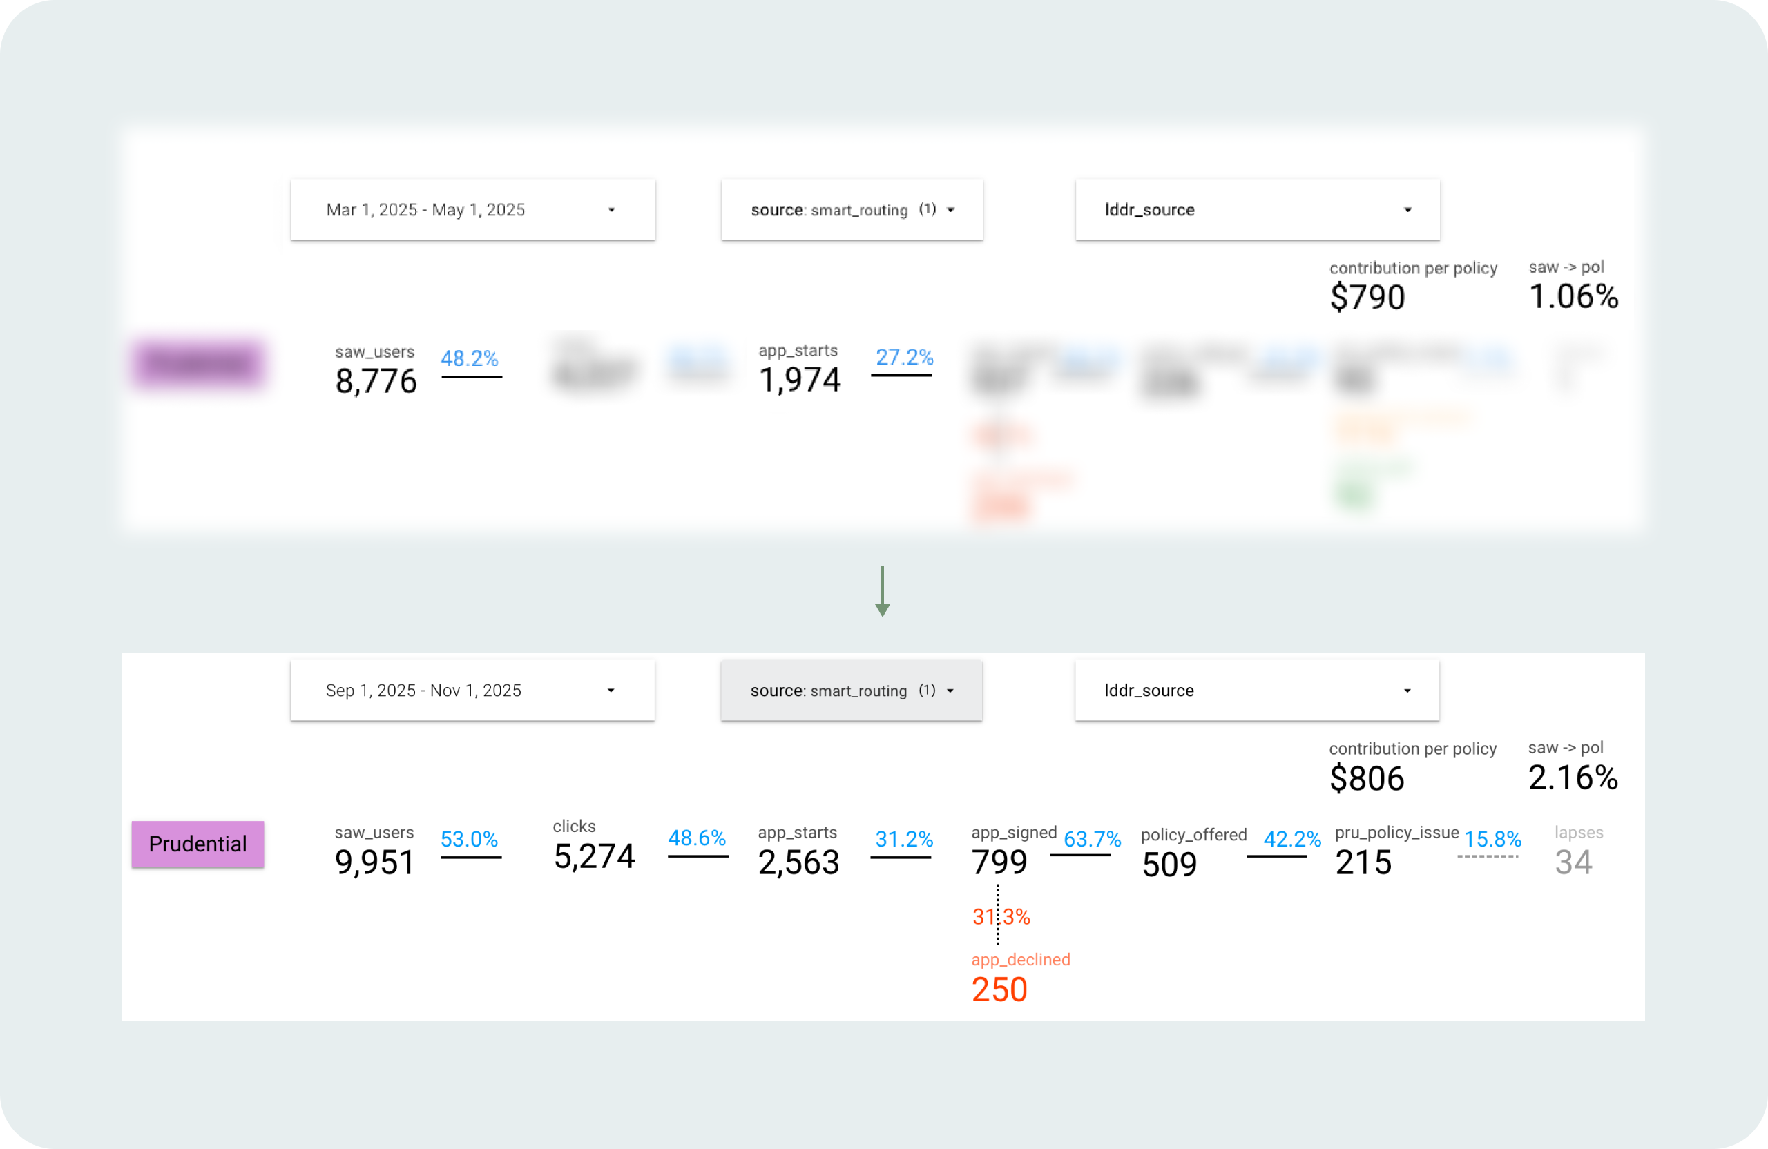Image resolution: width=1768 pixels, height=1149 pixels.
Task: Select the pru_policy_issue value 215
Action: [1363, 862]
